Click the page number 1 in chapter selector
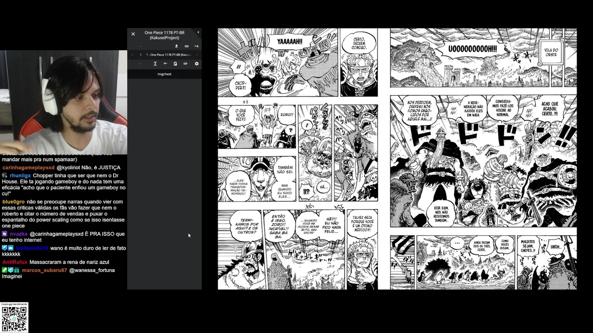The width and height of the screenshot is (593, 333). click(x=141, y=55)
